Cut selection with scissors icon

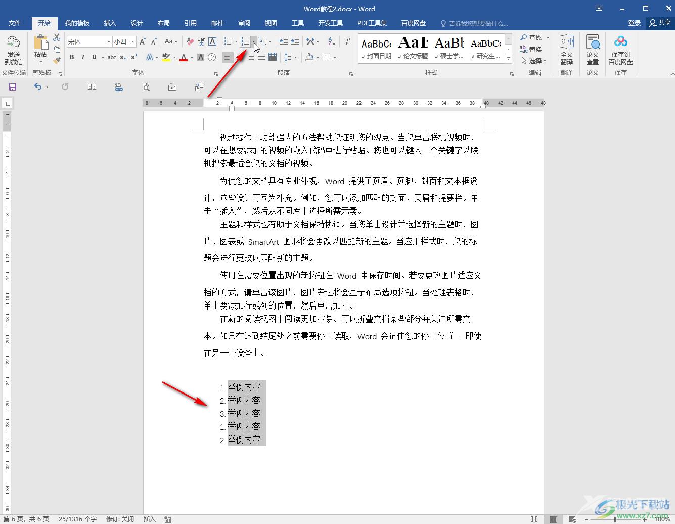[57, 38]
